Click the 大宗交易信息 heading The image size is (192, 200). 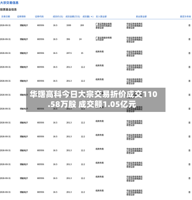click(9, 3)
